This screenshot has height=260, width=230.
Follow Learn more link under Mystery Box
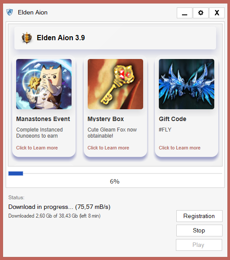(x=108, y=148)
